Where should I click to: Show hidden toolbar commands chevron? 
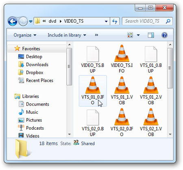point(96,35)
